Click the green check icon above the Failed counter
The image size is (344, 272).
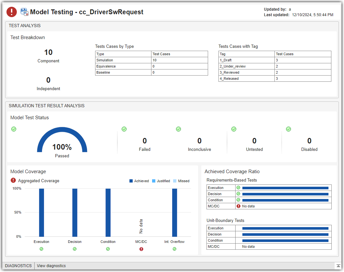[x=124, y=129]
